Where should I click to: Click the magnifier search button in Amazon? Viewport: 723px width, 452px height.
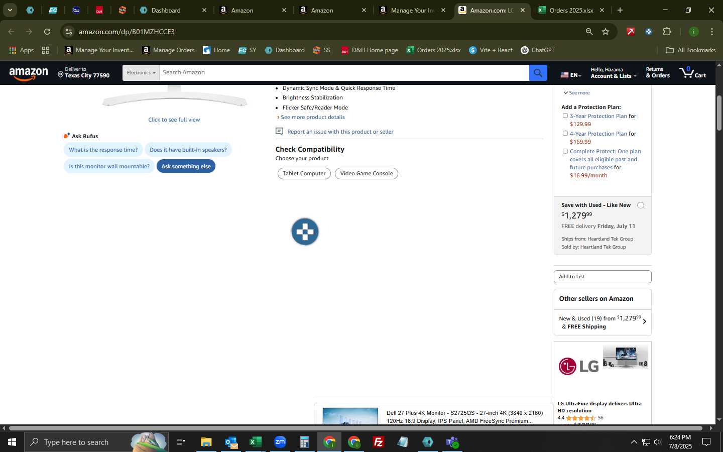pyautogui.click(x=538, y=73)
